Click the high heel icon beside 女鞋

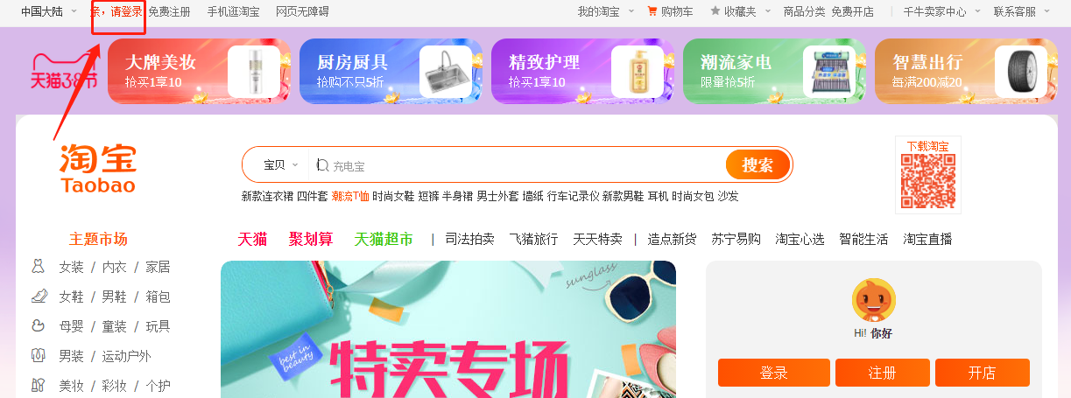click(38, 297)
